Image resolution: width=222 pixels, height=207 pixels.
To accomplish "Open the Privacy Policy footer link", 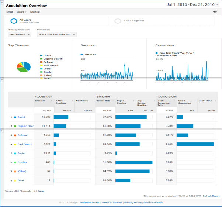I will pos(132,203).
